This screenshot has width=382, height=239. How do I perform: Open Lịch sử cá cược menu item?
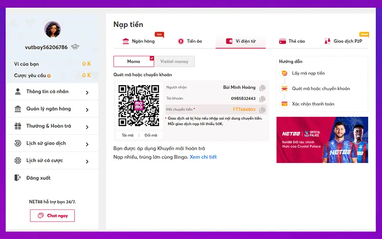tap(53, 161)
